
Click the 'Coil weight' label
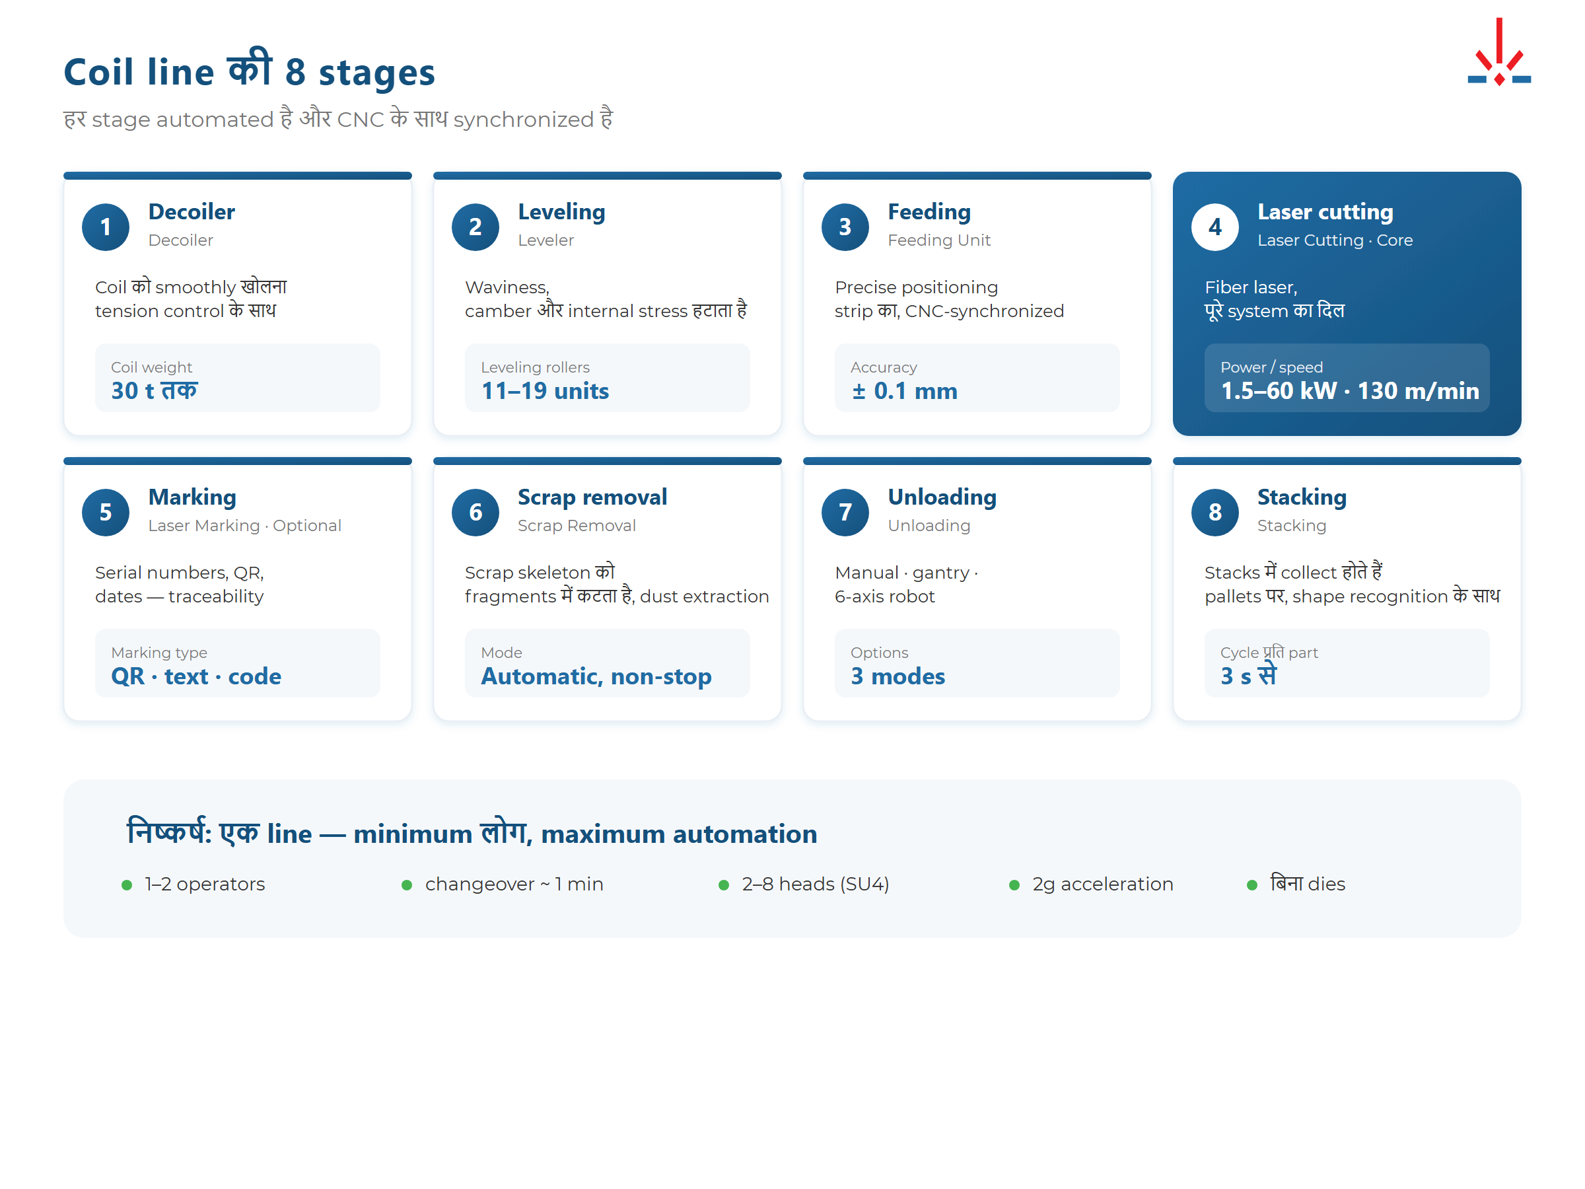151,368
